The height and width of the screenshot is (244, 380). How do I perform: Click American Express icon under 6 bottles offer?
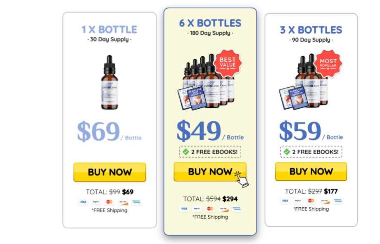click(237, 208)
